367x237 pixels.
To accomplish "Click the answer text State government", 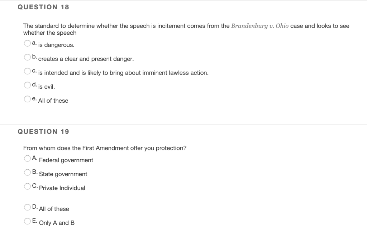I will (x=63, y=174).
